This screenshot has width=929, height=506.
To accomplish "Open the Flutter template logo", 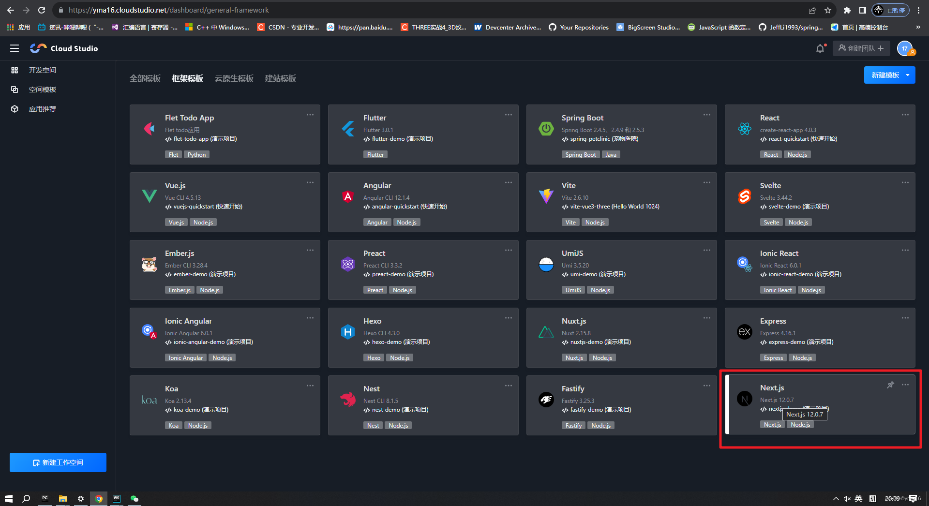I will (x=348, y=129).
